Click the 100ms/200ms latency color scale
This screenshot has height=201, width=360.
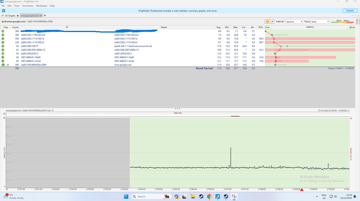(342, 22)
